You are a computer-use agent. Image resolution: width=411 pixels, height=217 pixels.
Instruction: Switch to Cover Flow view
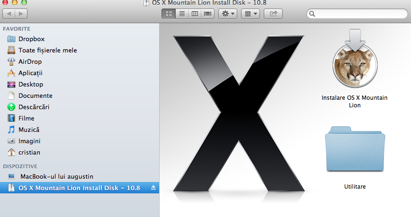tap(207, 14)
